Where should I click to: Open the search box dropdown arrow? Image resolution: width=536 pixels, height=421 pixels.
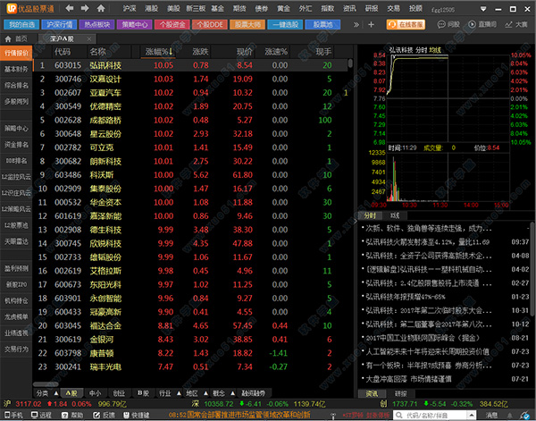[472, 415]
